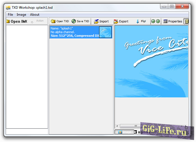Move texture down with green down arrow
This screenshot has width=196, height=142.
[x=158, y=21]
